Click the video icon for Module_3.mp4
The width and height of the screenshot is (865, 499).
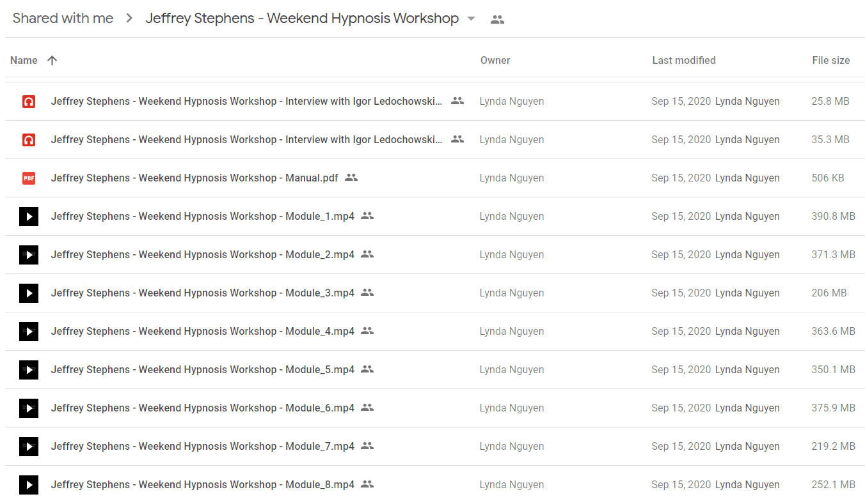click(x=29, y=293)
